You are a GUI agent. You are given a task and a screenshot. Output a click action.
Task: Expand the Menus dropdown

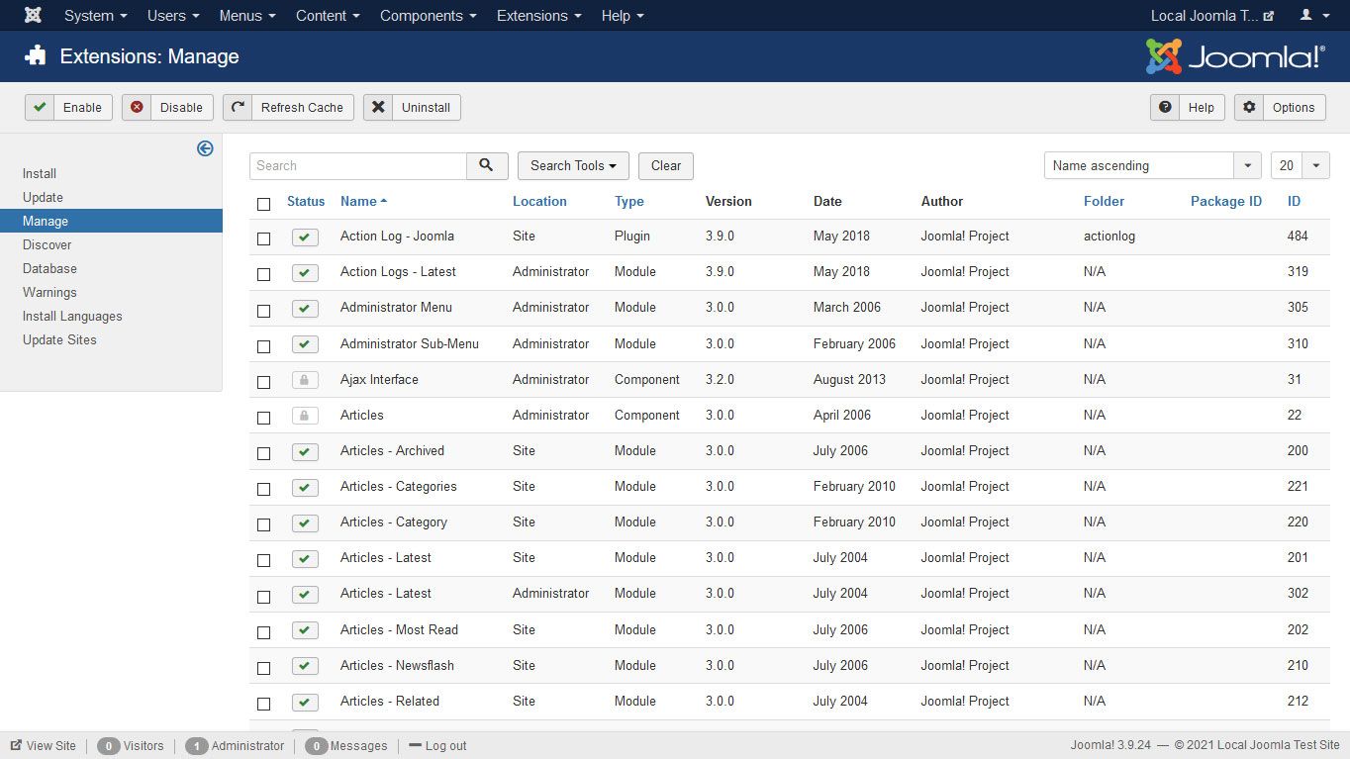pyautogui.click(x=247, y=15)
